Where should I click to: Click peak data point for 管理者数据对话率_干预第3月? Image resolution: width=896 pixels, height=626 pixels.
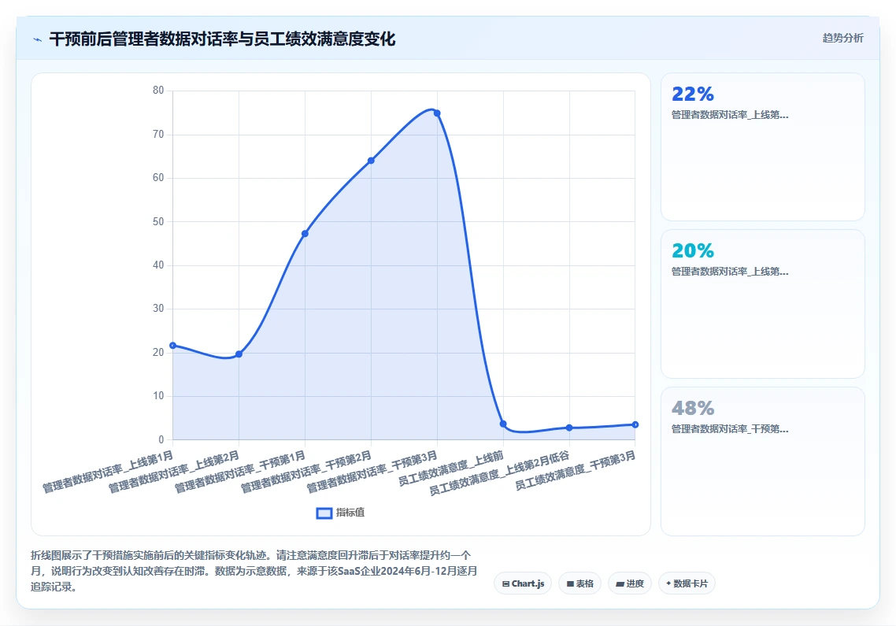(437, 113)
